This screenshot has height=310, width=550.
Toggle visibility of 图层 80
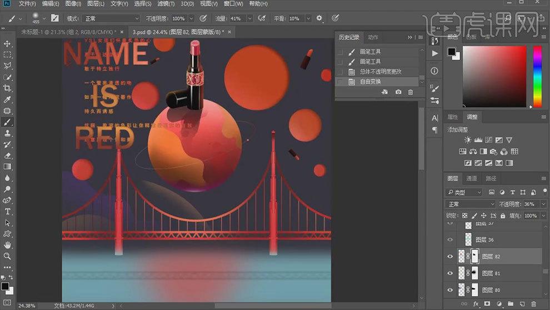450,290
